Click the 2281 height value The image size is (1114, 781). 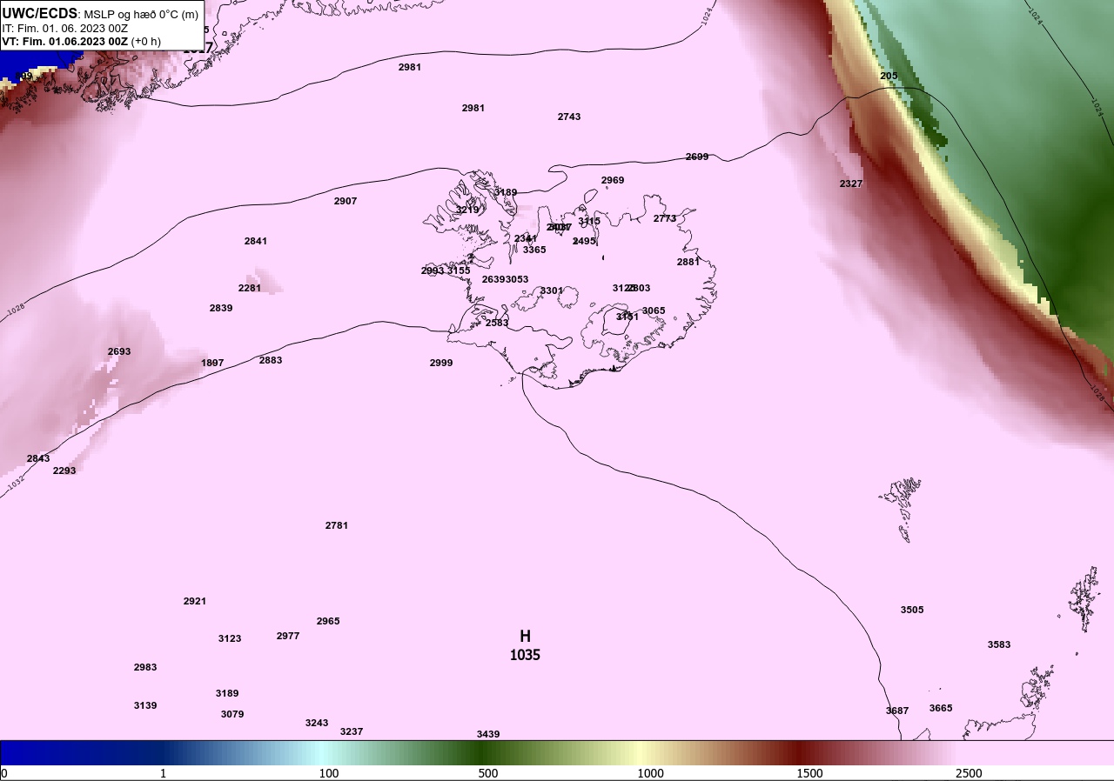click(x=250, y=288)
